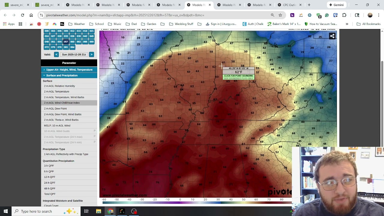
Task: Open the All Bookmarks folder
Action: coord(368,24)
